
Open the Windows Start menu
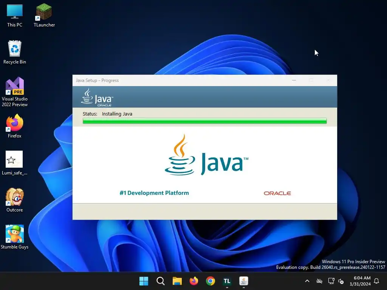tap(144, 281)
